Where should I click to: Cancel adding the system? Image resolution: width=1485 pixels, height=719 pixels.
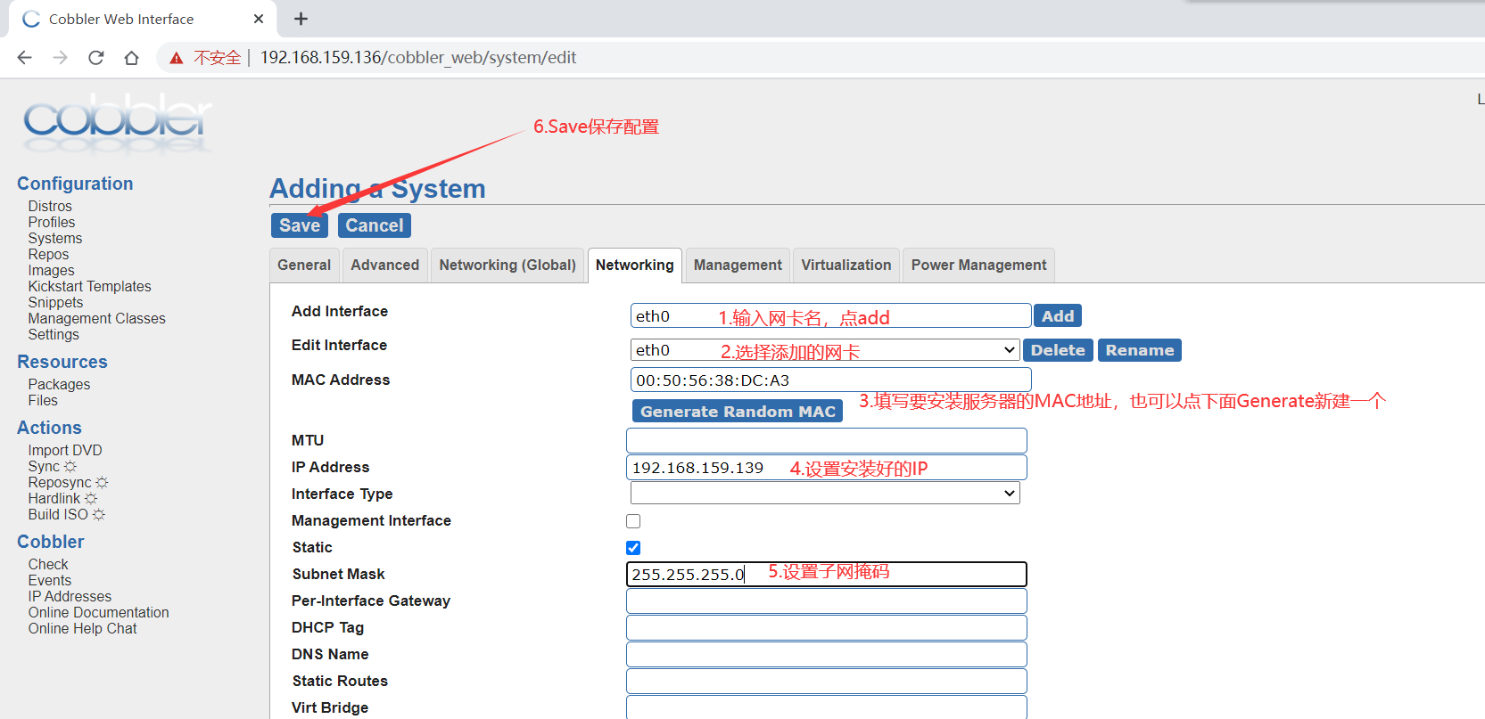tap(375, 225)
